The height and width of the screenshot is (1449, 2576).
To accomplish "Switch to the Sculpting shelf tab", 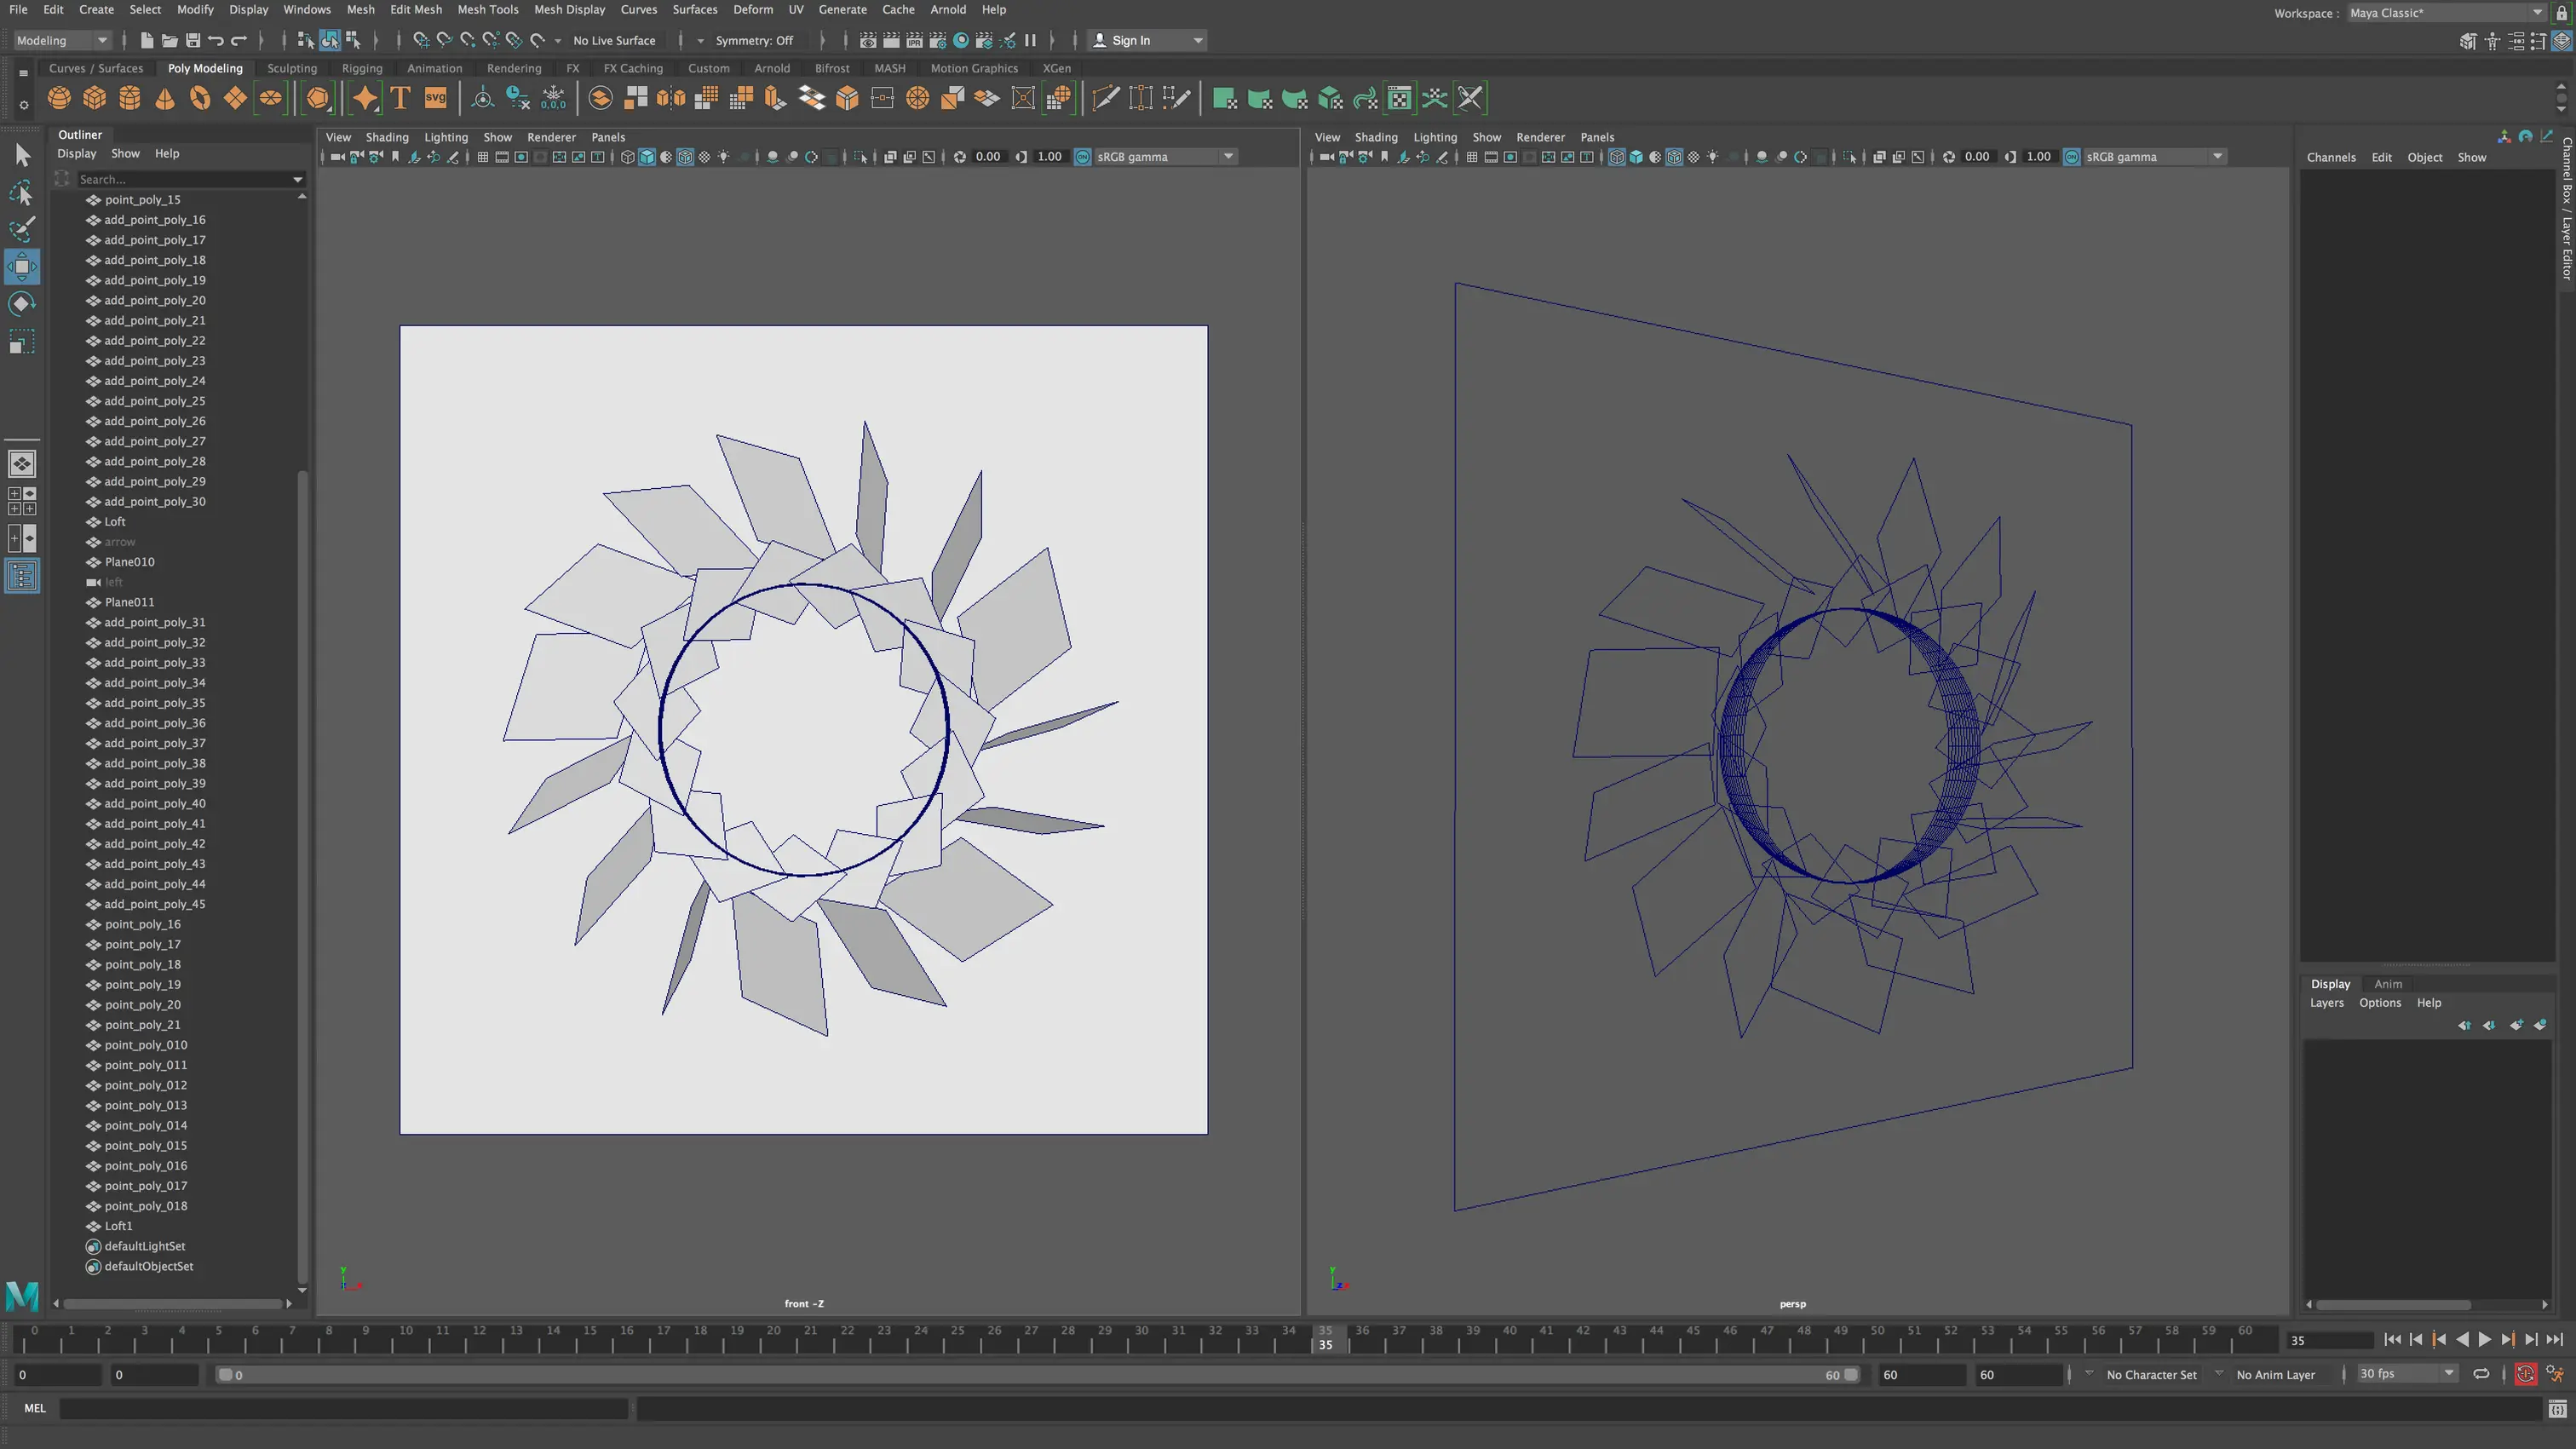I will (291, 68).
